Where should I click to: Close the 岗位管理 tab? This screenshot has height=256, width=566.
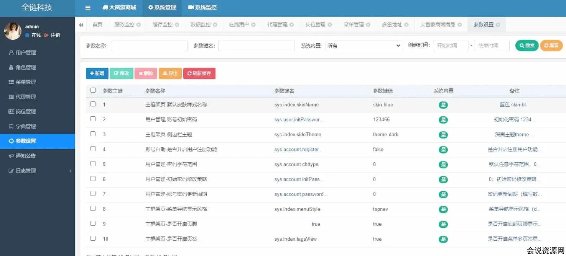pyautogui.click(x=330, y=24)
